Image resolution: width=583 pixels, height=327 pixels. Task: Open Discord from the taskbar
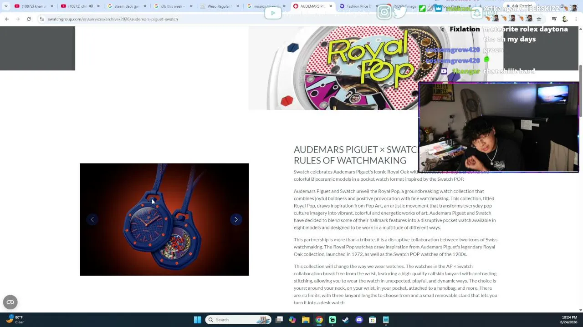point(359,320)
